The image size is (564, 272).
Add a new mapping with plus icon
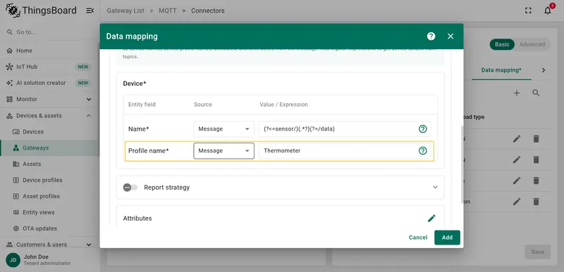517,93
